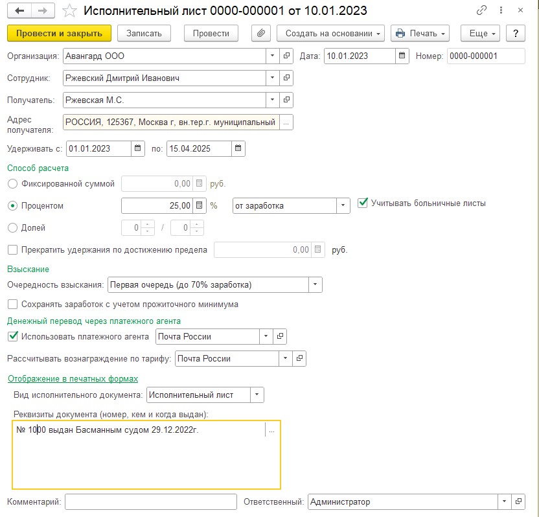
Task: Open calendar for the по date 15.04.2025
Action: [238, 148]
